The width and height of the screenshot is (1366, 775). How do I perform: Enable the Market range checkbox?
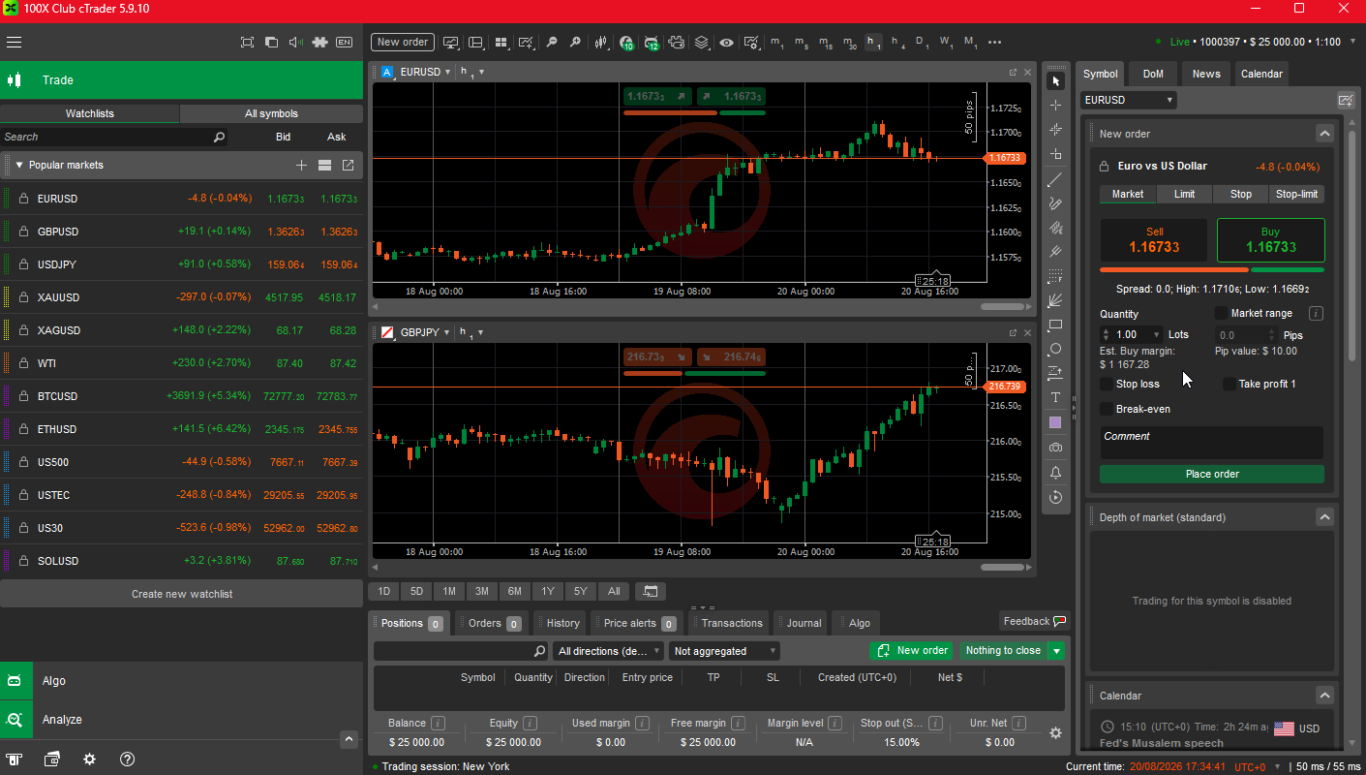[x=1222, y=313]
